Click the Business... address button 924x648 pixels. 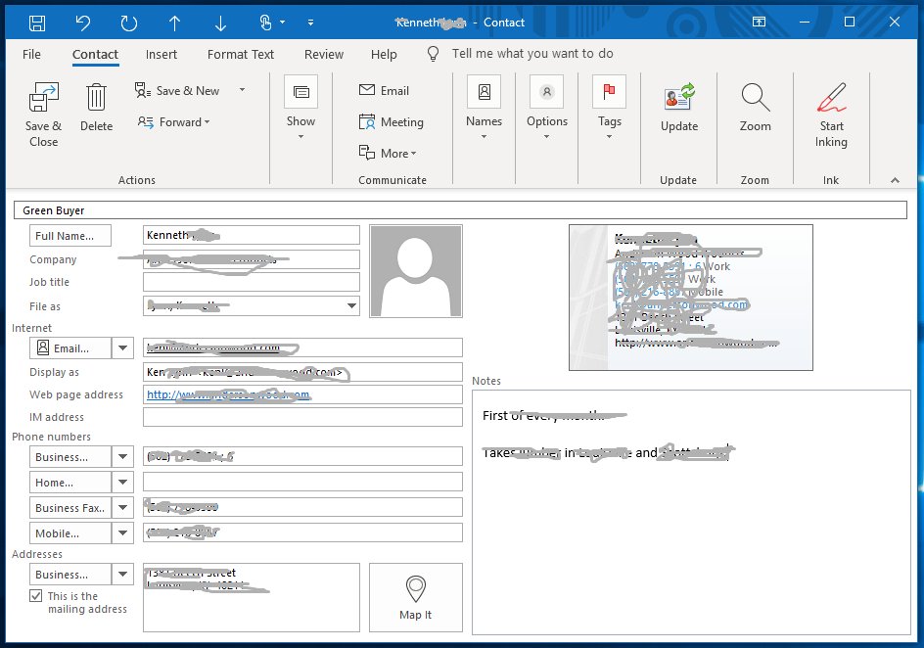click(70, 574)
